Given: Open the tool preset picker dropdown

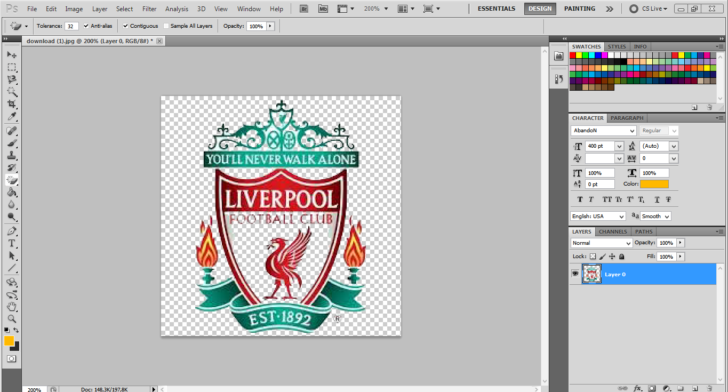Looking at the screenshot, I should (x=26, y=26).
